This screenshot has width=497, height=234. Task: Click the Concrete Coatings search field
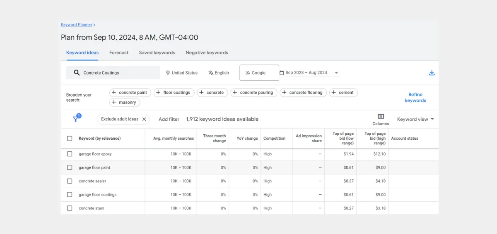113,73
